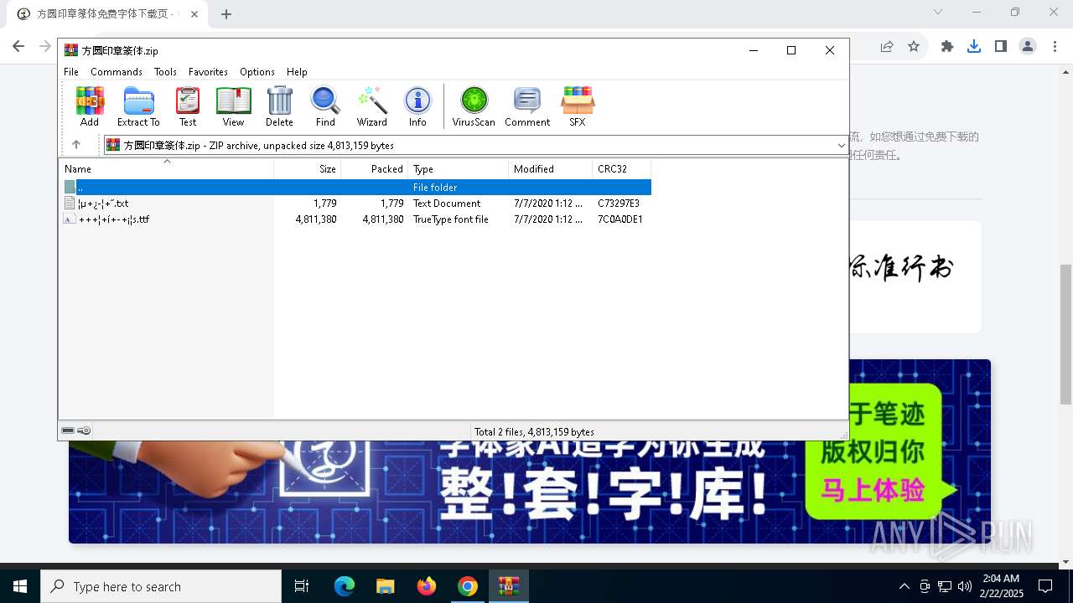This screenshot has width=1073, height=603.
Task: Click the taskbar search box
Action: click(x=161, y=586)
